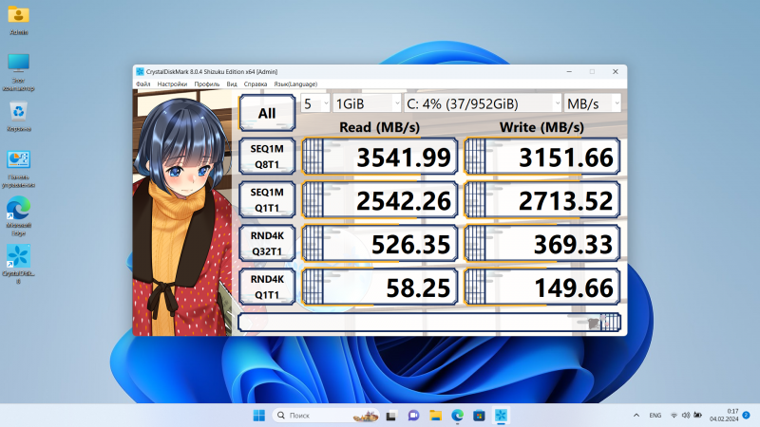The width and height of the screenshot is (760, 427).
Task: Open the unit dropdown showing MB/s
Action: [x=592, y=103]
